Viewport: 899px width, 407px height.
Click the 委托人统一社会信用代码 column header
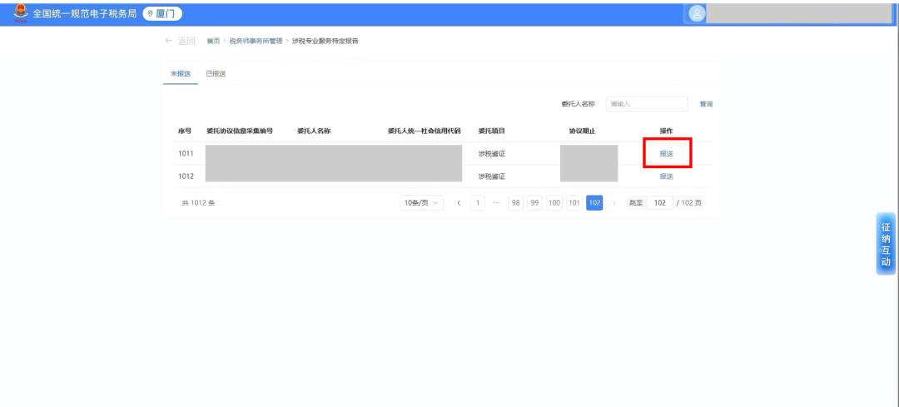[425, 132]
